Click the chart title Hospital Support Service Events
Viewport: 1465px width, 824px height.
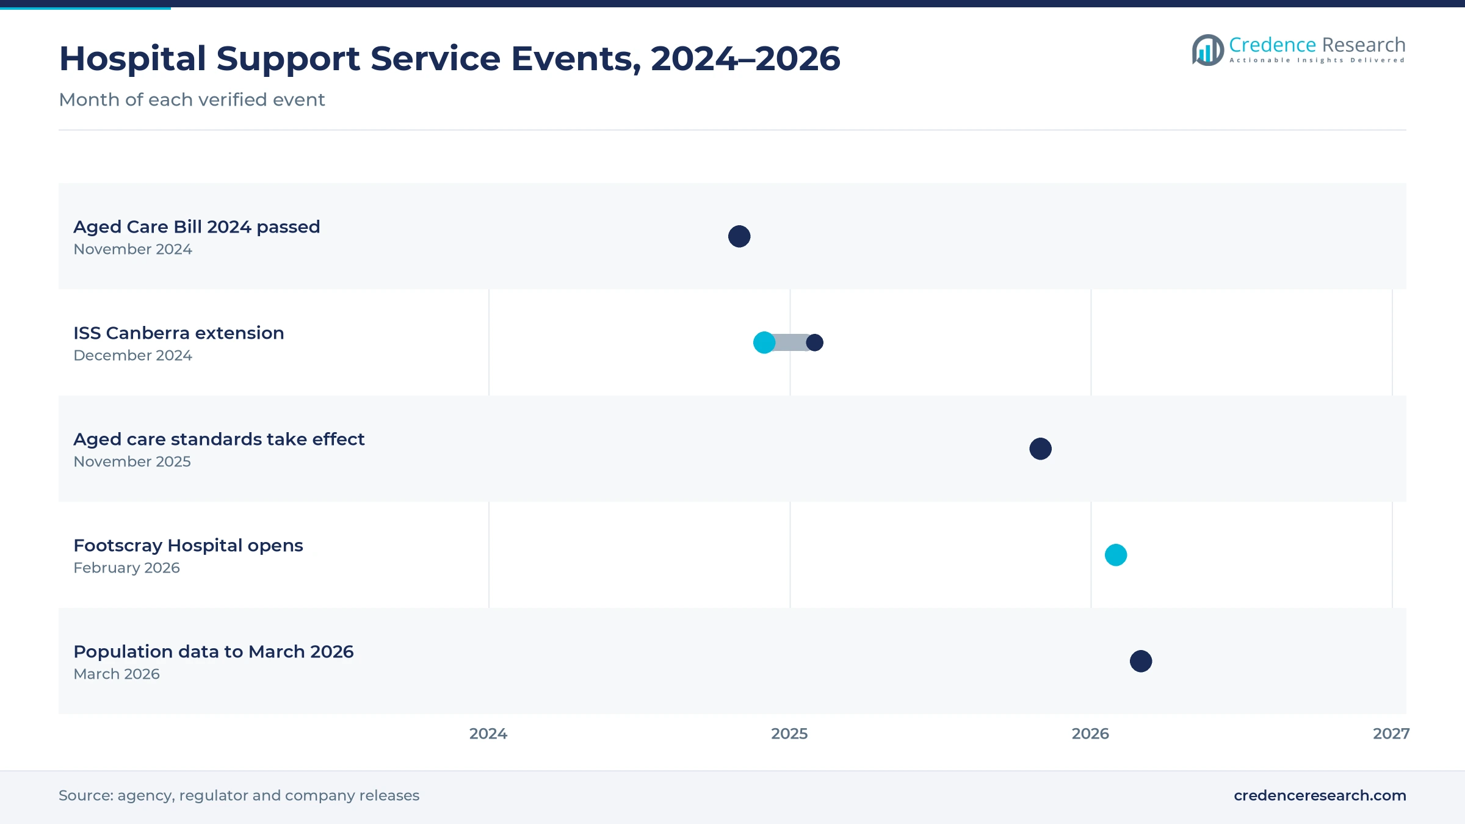[x=450, y=59]
